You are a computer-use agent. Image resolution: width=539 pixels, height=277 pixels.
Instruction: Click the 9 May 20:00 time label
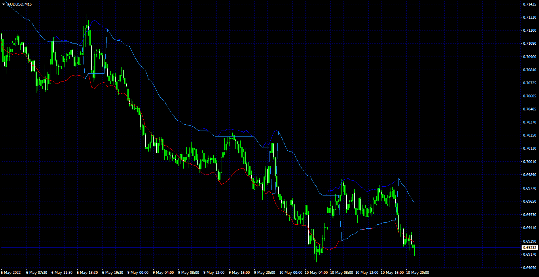[264, 272]
